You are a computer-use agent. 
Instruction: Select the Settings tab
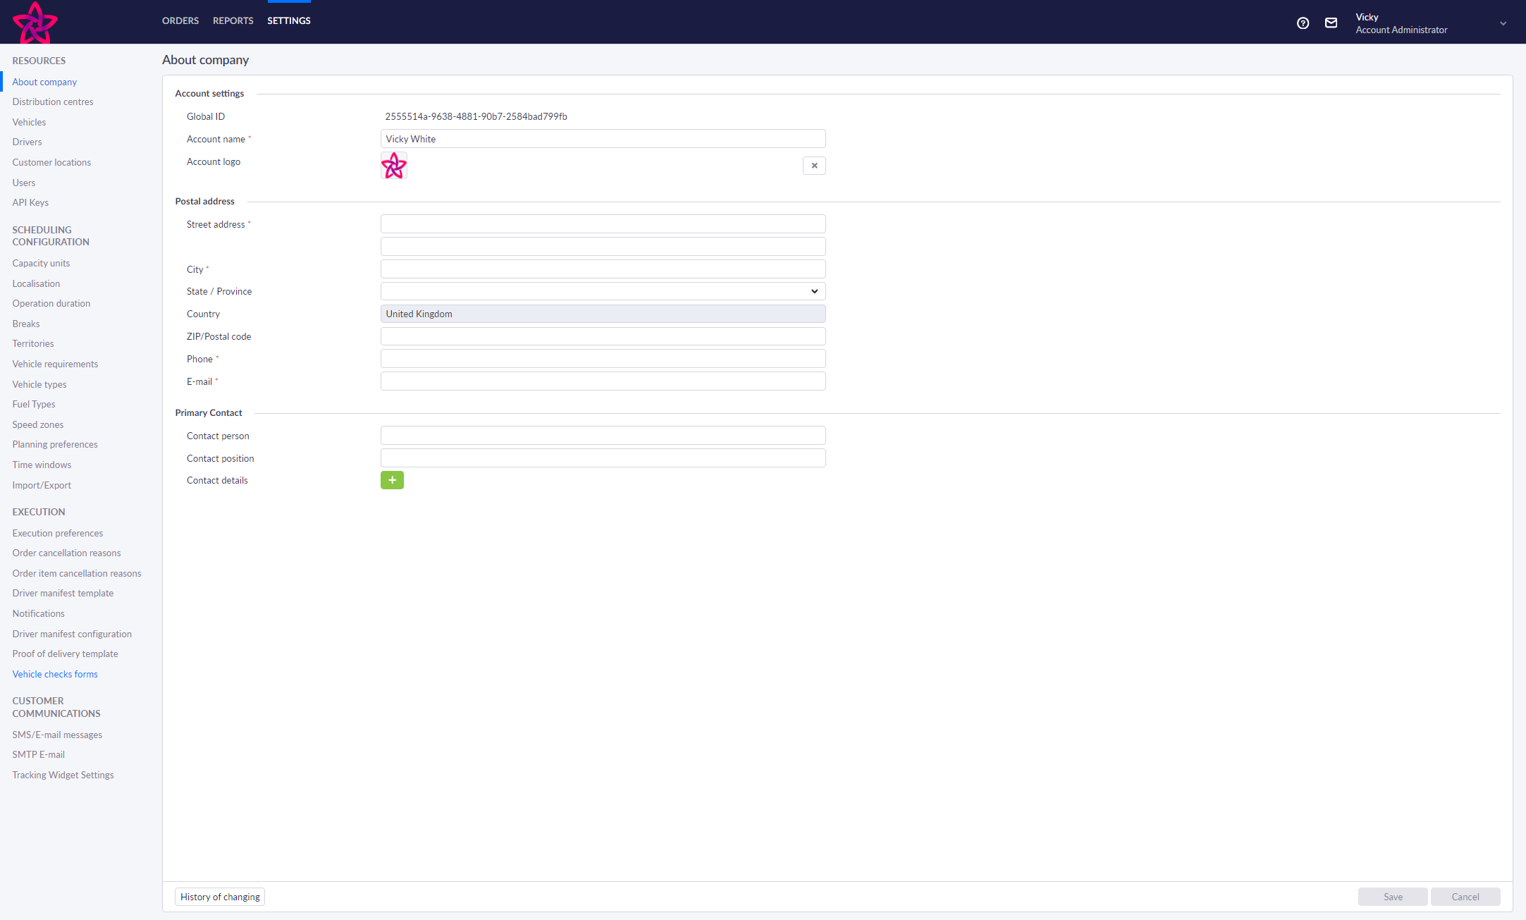click(x=289, y=20)
